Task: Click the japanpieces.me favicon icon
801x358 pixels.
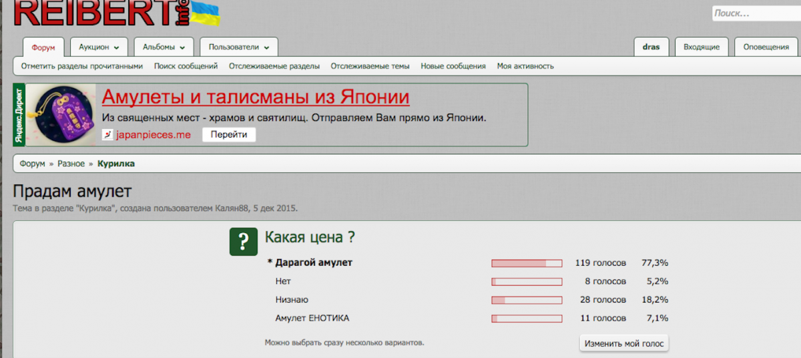Action: 107,134
